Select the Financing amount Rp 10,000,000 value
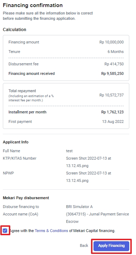 112,42
